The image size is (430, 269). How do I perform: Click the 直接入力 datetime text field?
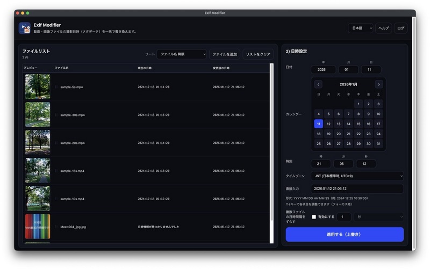point(357,188)
